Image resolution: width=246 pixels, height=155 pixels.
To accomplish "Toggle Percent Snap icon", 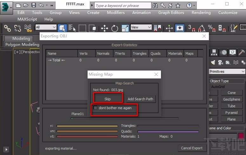I will tap(212, 28).
